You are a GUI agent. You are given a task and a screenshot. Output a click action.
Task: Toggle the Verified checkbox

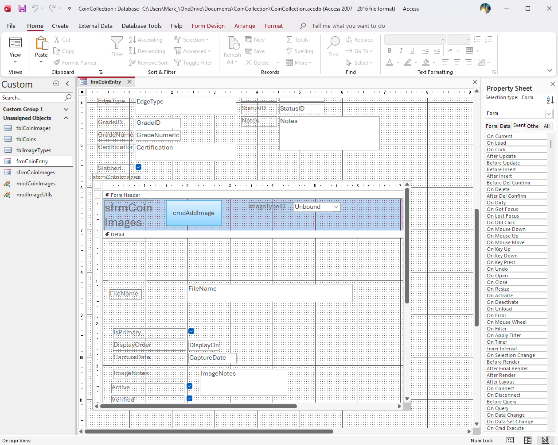coord(190,398)
